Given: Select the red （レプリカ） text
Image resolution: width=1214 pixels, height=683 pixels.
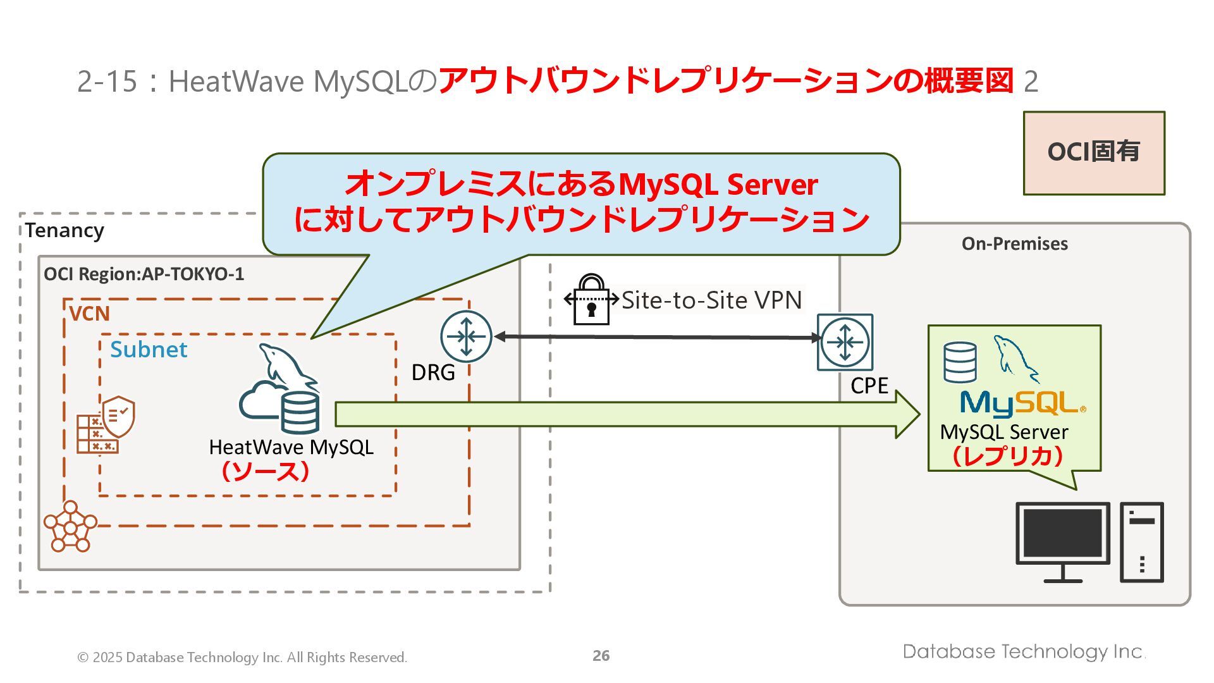Looking at the screenshot, I should coord(1008,456).
